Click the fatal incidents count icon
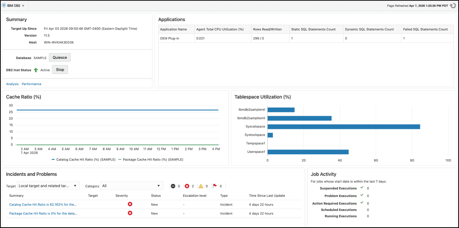Image resolution: width=459 pixels, height=228 pixels. [173, 186]
